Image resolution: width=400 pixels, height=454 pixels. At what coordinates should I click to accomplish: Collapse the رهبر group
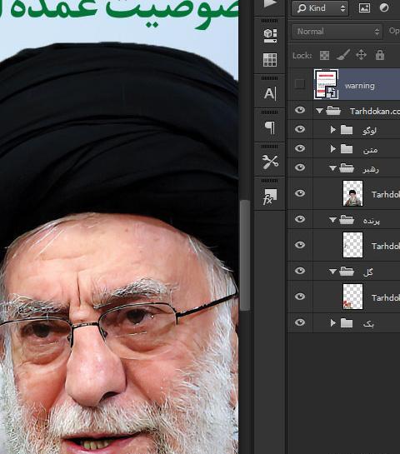(333, 168)
